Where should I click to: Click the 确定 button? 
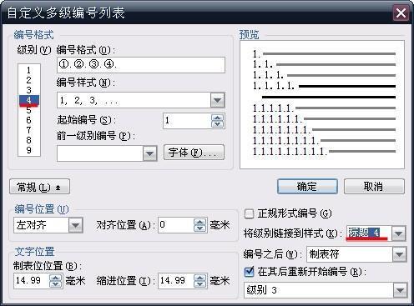click(x=307, y=187)
